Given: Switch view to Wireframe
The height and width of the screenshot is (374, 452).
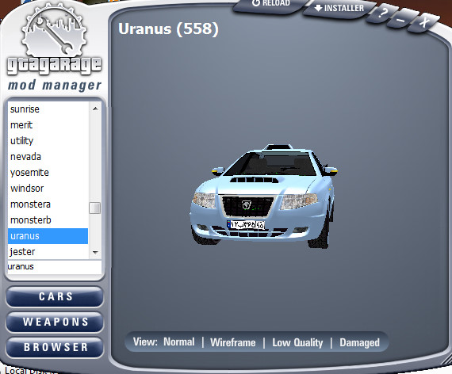Looking at the screenshot, I should click(x=233, y=342).
